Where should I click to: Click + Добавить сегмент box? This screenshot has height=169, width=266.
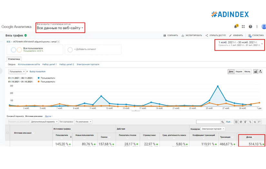pos(93,49)
